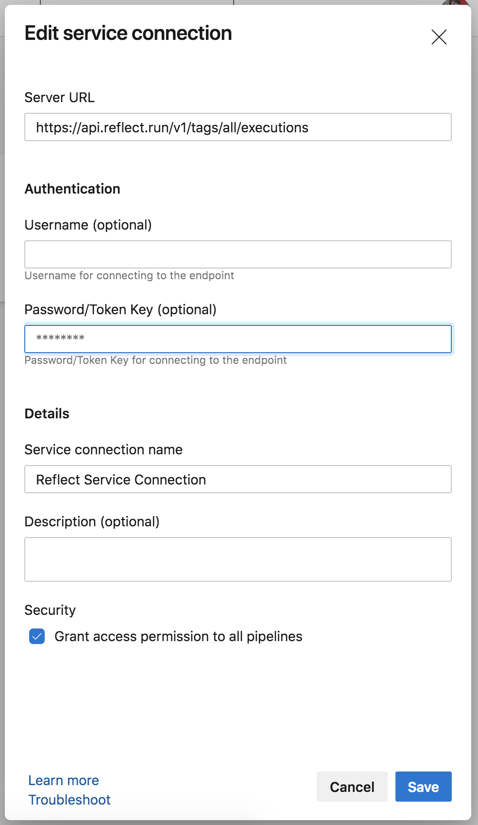
Task: Close the Edit service connection dialog
Action: coord(439,36)
